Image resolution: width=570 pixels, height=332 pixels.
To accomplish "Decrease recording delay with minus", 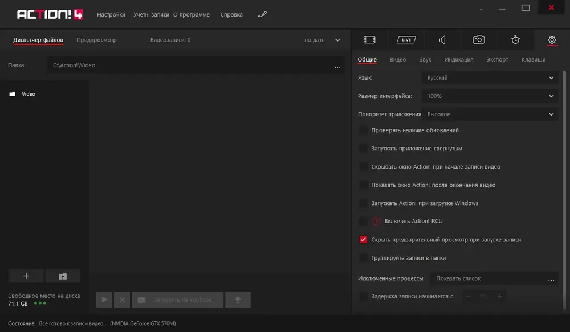I will click(x=469, y=296).
